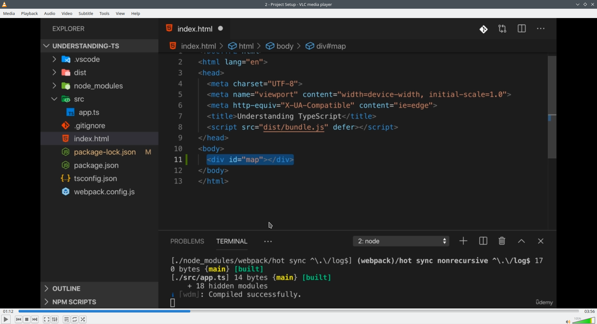Close the terminal panel with X
Image resolution: width=597 pixels, height=324 pixels.
point(541,241)
